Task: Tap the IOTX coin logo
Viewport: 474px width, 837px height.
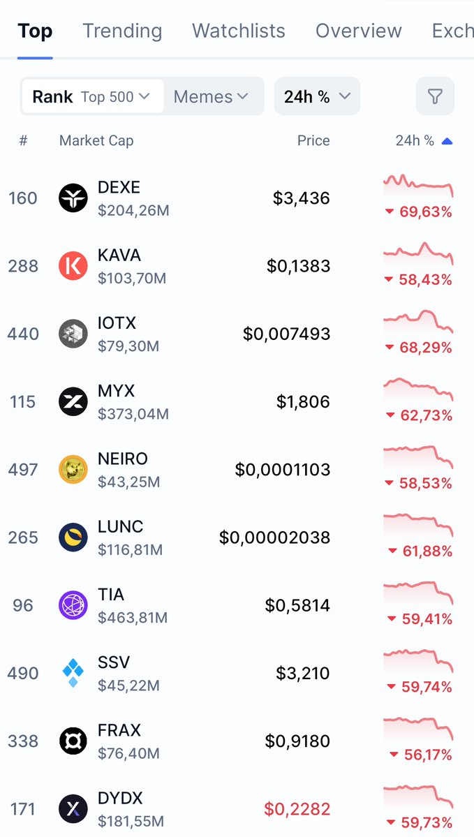Action: pyautogui.click(x=73, y=334)
